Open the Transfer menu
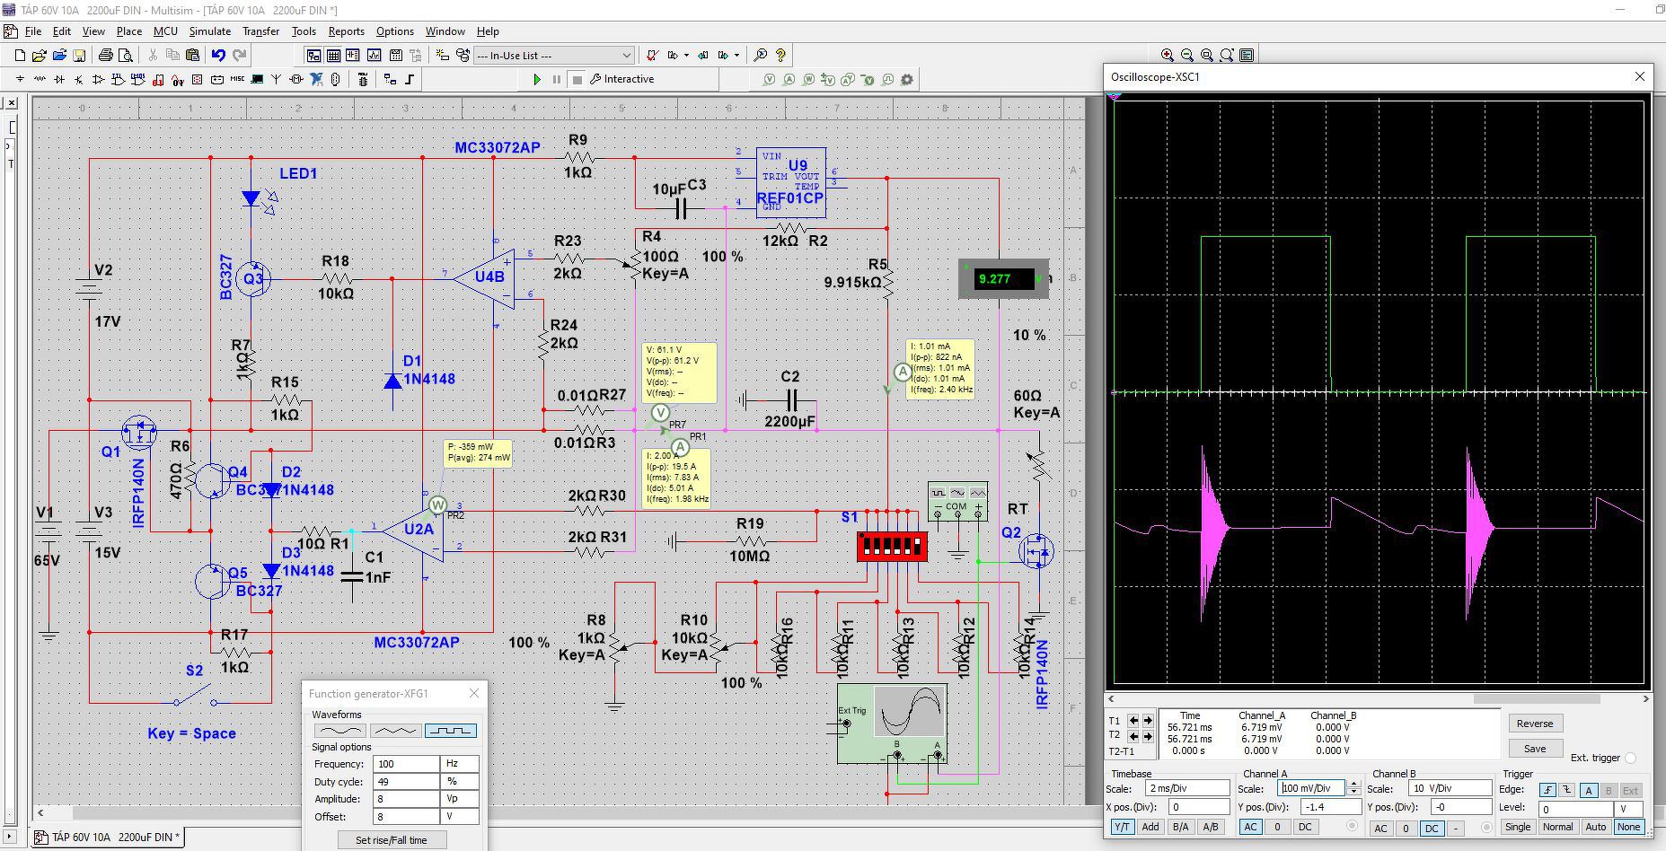Screen dimensions: 1666x851 (260, 31)
